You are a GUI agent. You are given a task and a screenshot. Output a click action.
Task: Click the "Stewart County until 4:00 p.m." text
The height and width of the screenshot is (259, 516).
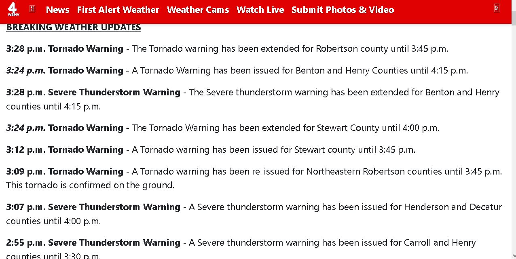pos(378,128)
